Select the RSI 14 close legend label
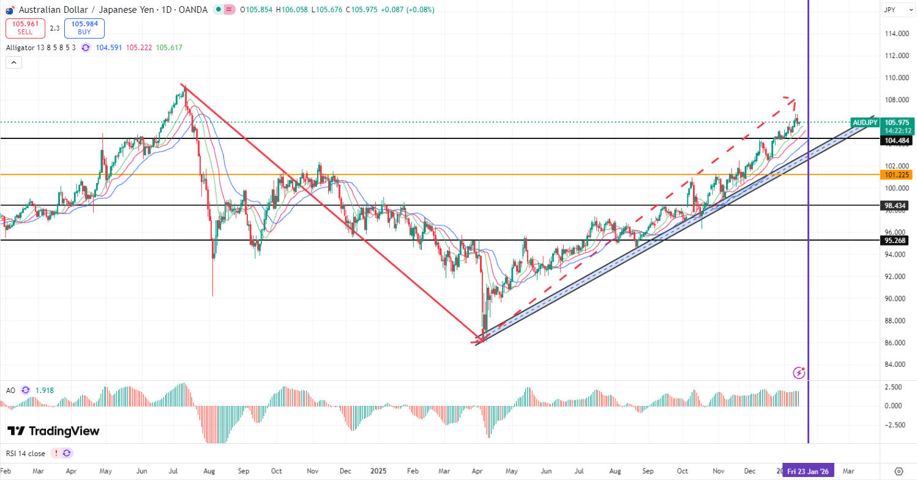Viewport: 917px width, 480px height. pos(25,454)
